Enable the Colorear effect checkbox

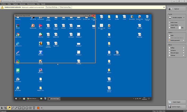170,55
